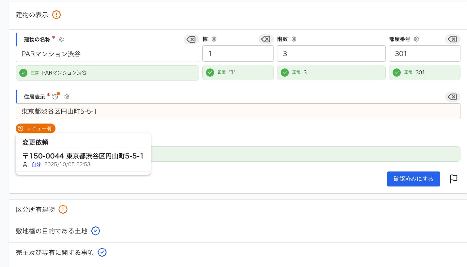Select the 〒150-0044 change request entry
467x267 pixels.
83,159
